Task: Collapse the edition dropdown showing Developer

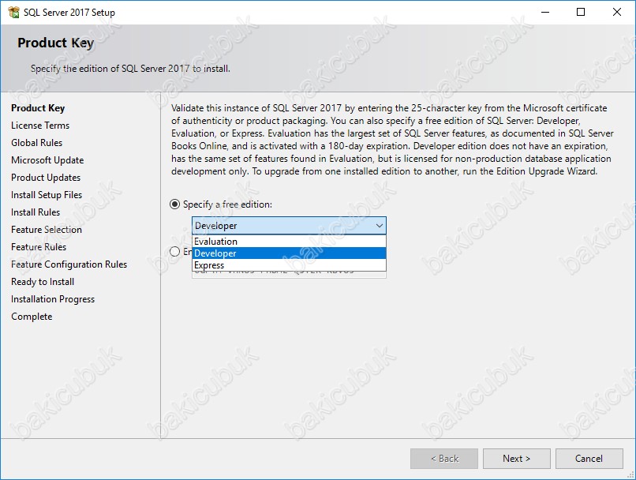Action: pyautogui.click(x=380, y=226)
